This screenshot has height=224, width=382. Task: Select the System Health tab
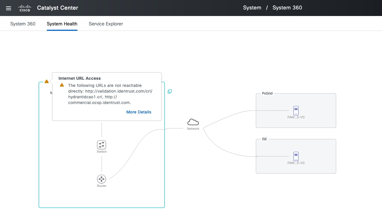[x=62, y=24]
